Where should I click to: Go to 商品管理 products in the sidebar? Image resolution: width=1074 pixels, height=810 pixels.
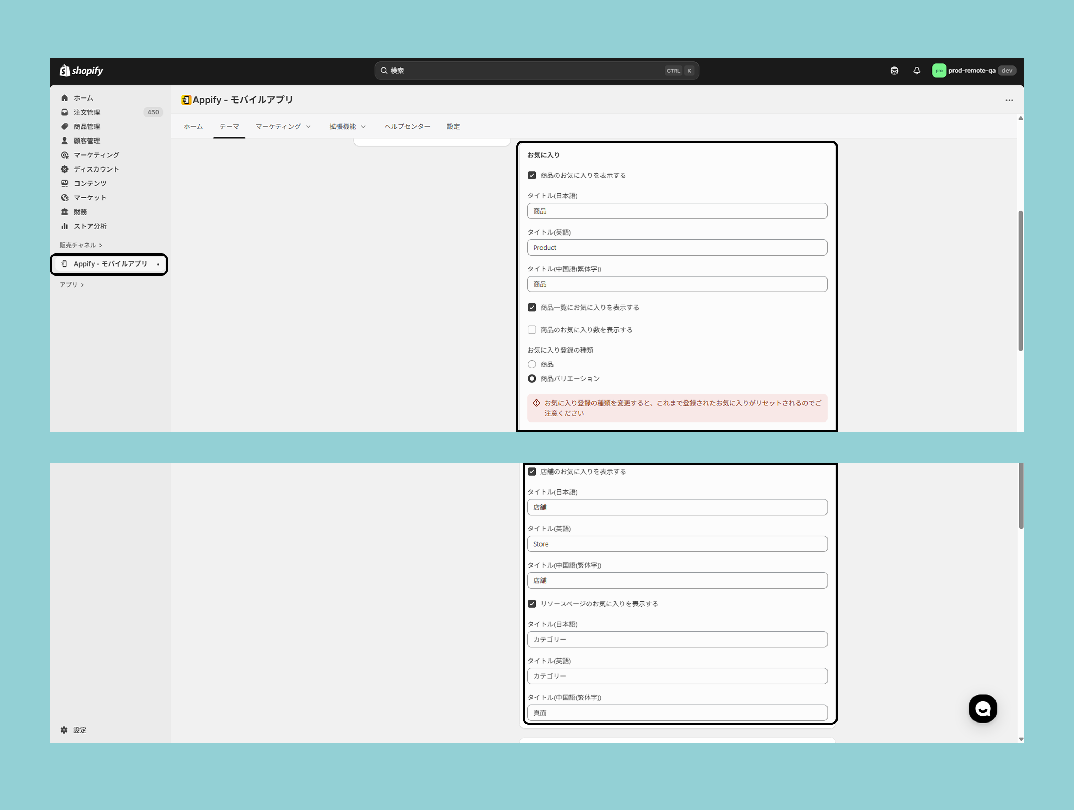87,127
